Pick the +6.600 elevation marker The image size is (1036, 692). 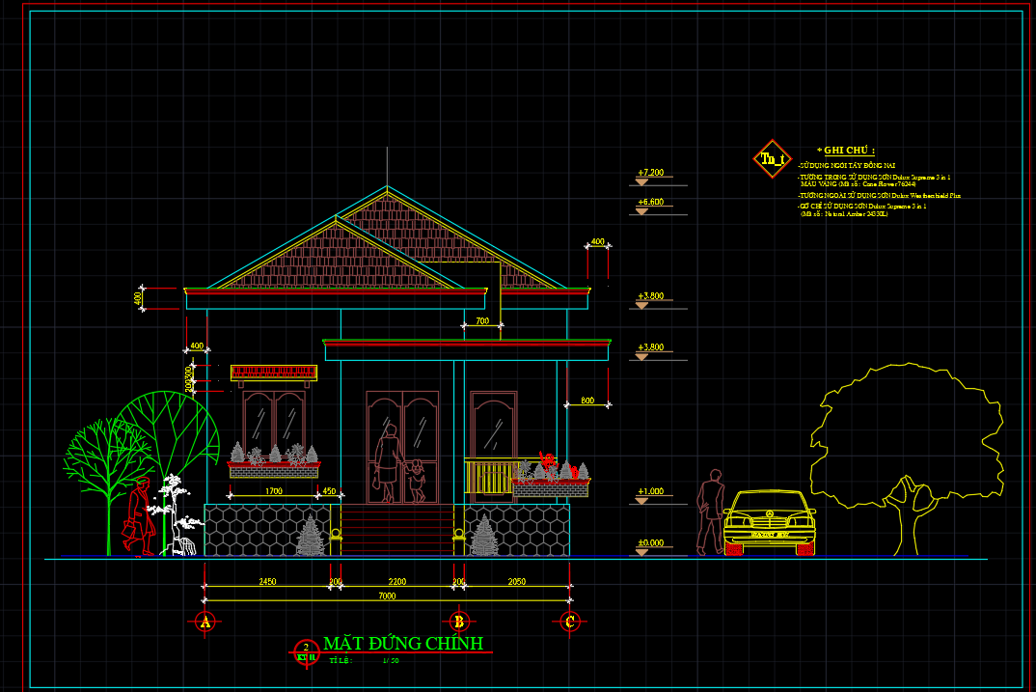tap(650, 203)
